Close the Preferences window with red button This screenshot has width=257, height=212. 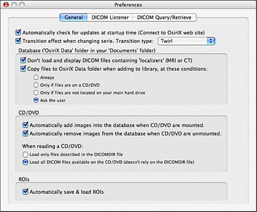click(x=6, y=5)
